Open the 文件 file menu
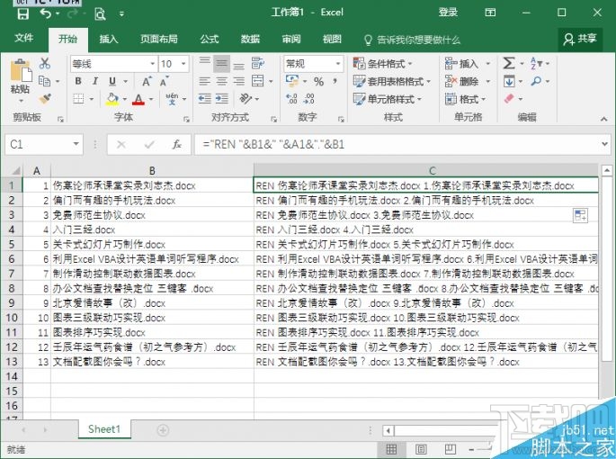Screen dimensions: 616x459 pyautogui.click(x=24, y=38)
